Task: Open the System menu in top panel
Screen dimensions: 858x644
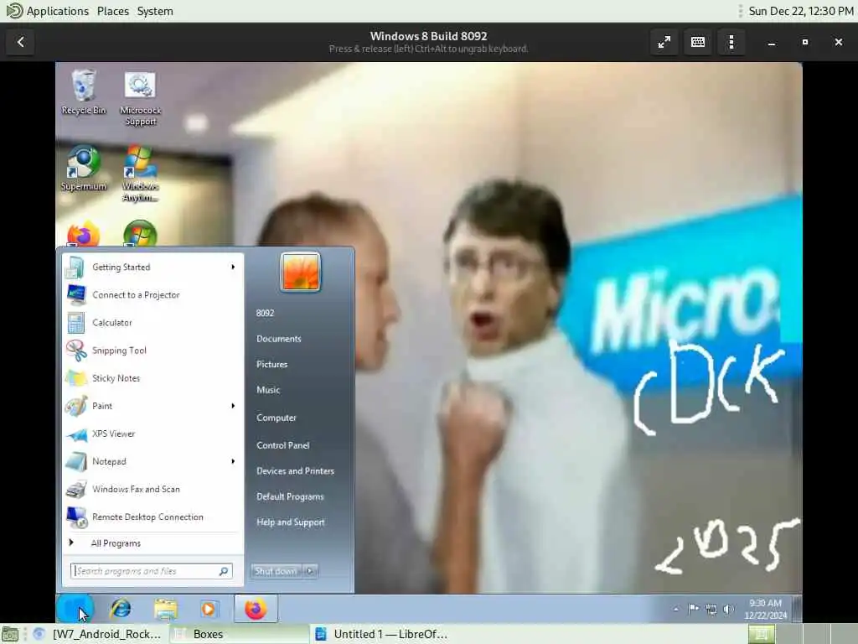Action: click(155, 11)
